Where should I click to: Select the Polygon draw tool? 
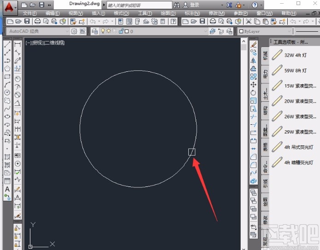coord(7,69)
